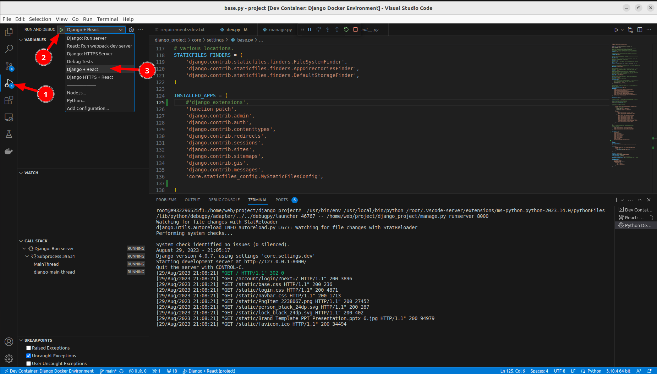The height and width of the screenshot is (374, 657).
Task: Click Spaces: 4 indentation in status bar
Action: [x=539, y=371]
